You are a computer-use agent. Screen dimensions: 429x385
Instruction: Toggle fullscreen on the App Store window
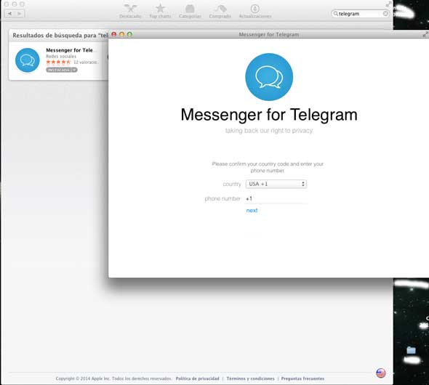(388, 4)
